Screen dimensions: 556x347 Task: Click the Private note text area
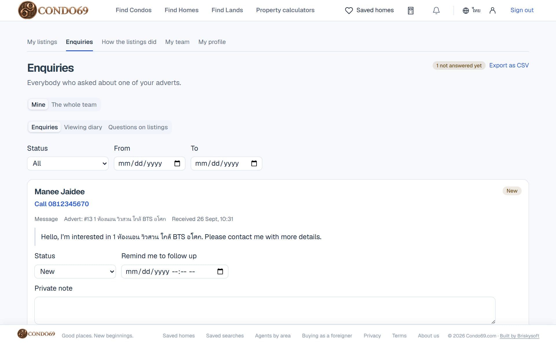click(x=265, y=310)
